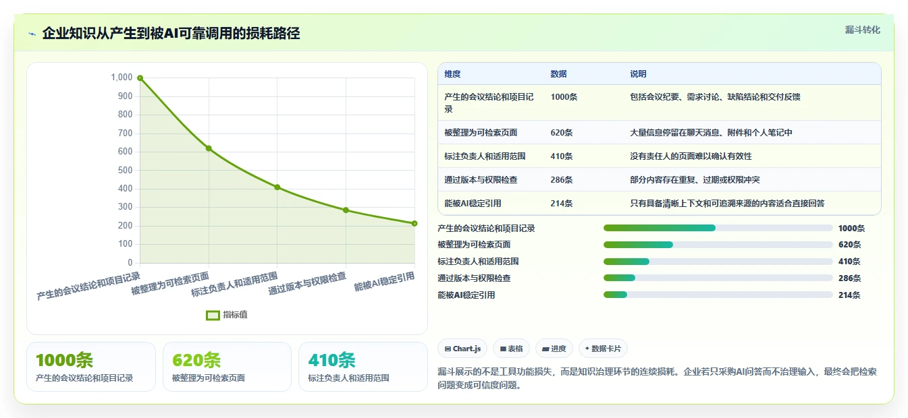Click the y-axis label 1,000 on the chart
This screenshot has width=908, height=418.
(122, 78)
